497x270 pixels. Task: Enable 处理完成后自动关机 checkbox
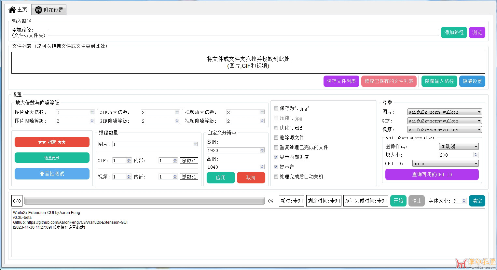click(x=276, y=177)
